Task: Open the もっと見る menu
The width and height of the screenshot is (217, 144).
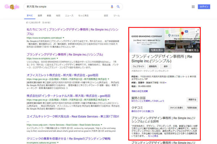Action: [x=83, y=15]
